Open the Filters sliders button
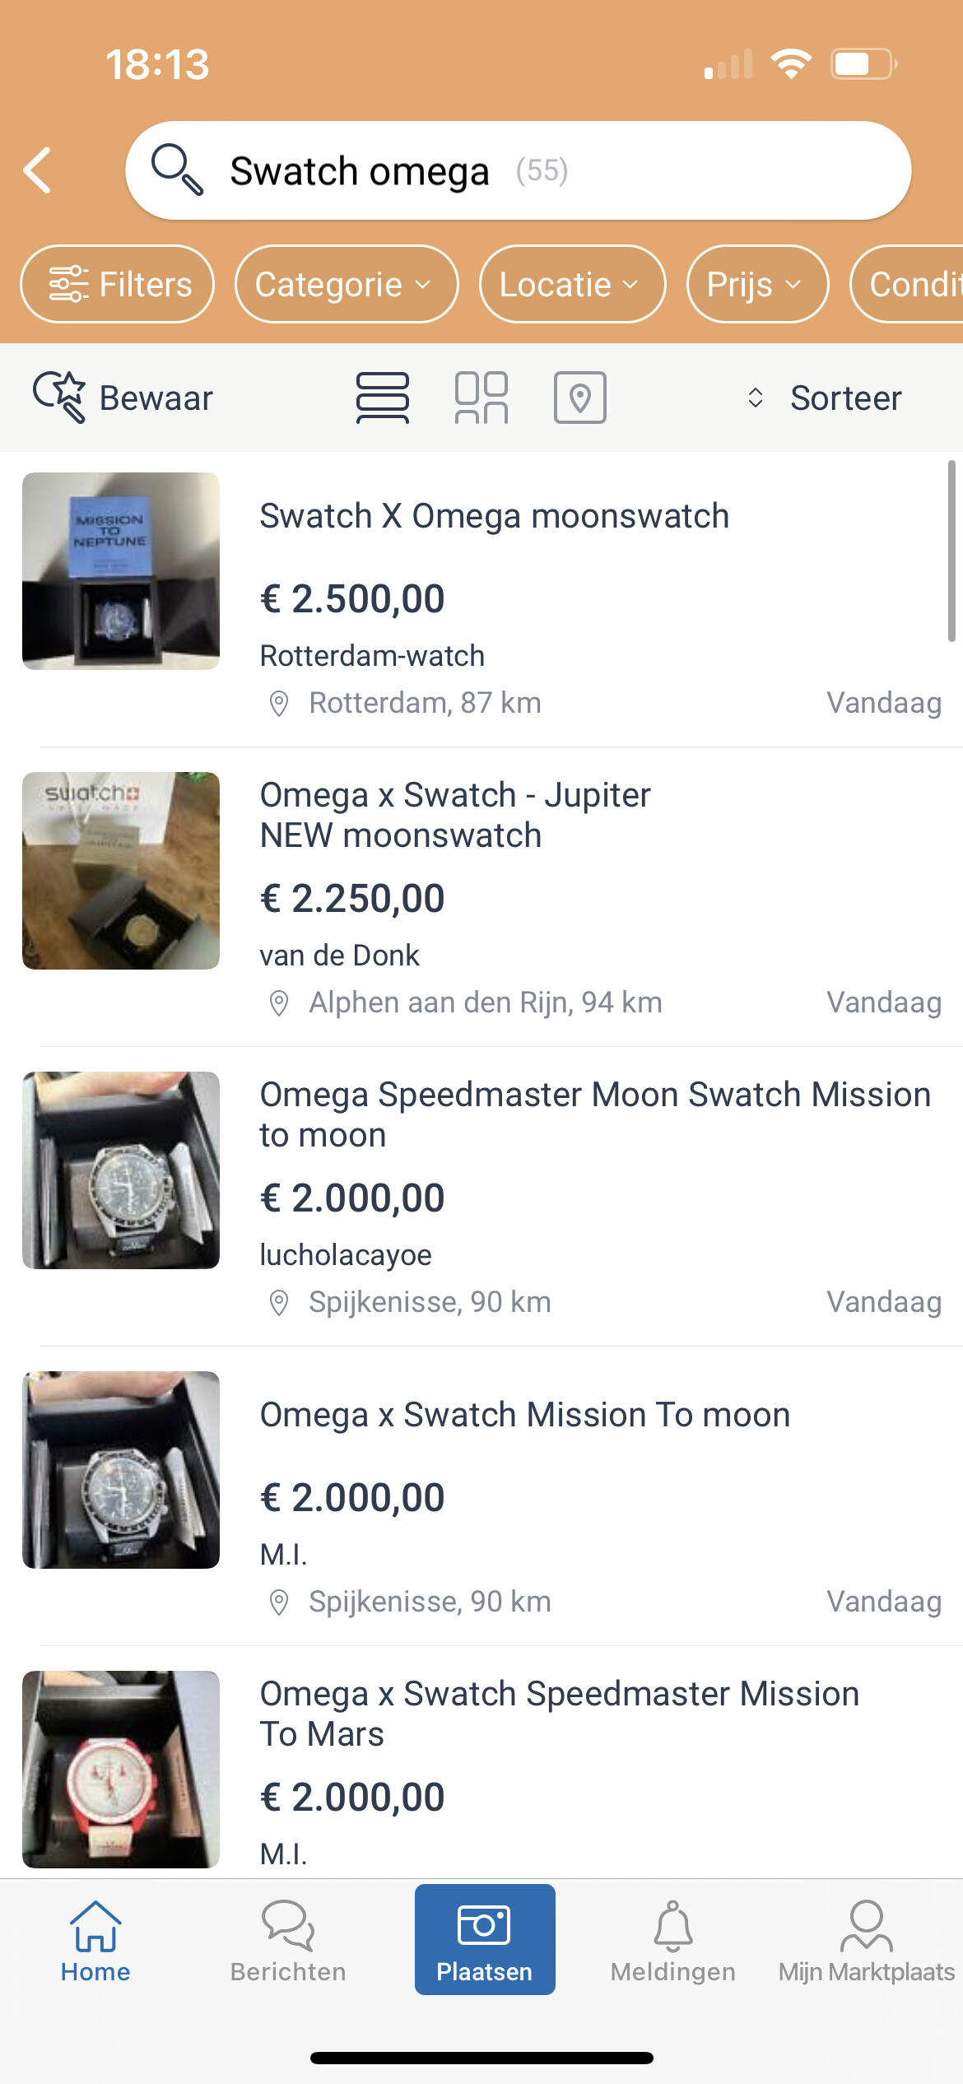The width and height of the screenshot is (963, 2084). coord(118,285)
